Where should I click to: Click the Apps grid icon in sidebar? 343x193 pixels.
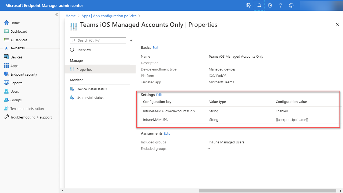tap(6, 66)
